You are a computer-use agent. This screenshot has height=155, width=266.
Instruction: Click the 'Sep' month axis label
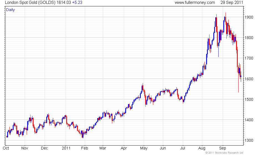[x=223, y=148]
